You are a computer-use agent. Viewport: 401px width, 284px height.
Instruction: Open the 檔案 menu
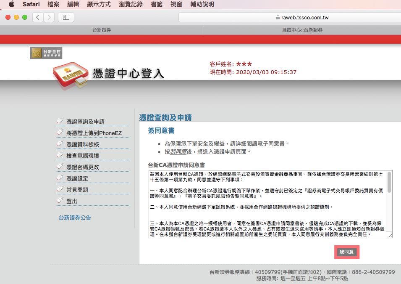pyautogui.click(x=53, y=4)
